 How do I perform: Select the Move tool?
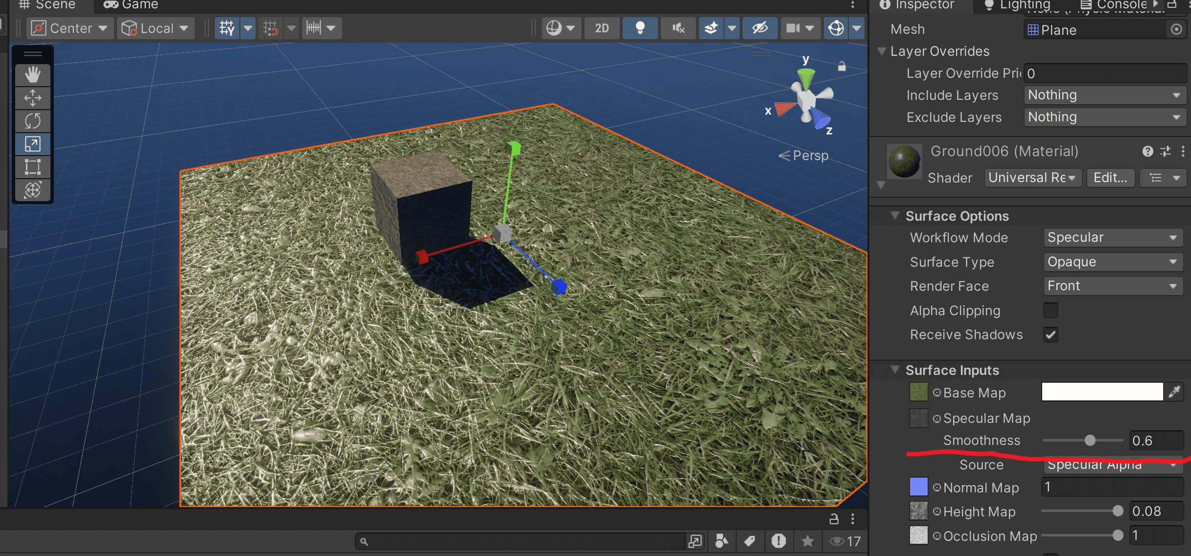(x=33, y=98)
